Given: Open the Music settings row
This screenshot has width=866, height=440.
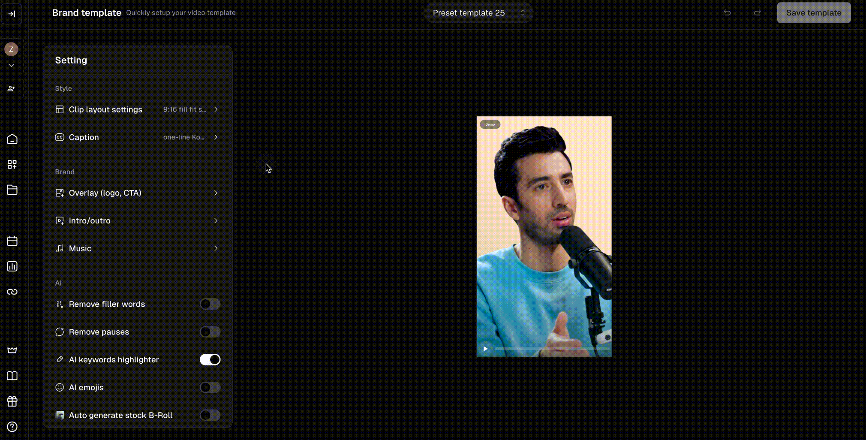Looking at the screenshot, I should point(138,249).
